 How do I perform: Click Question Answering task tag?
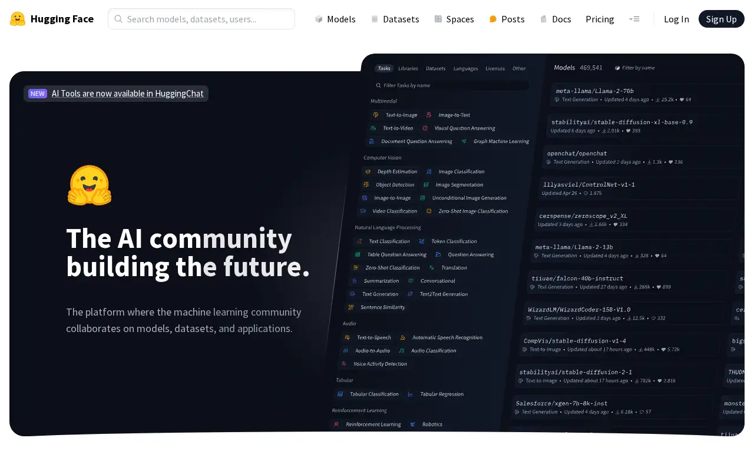point(465,254)
